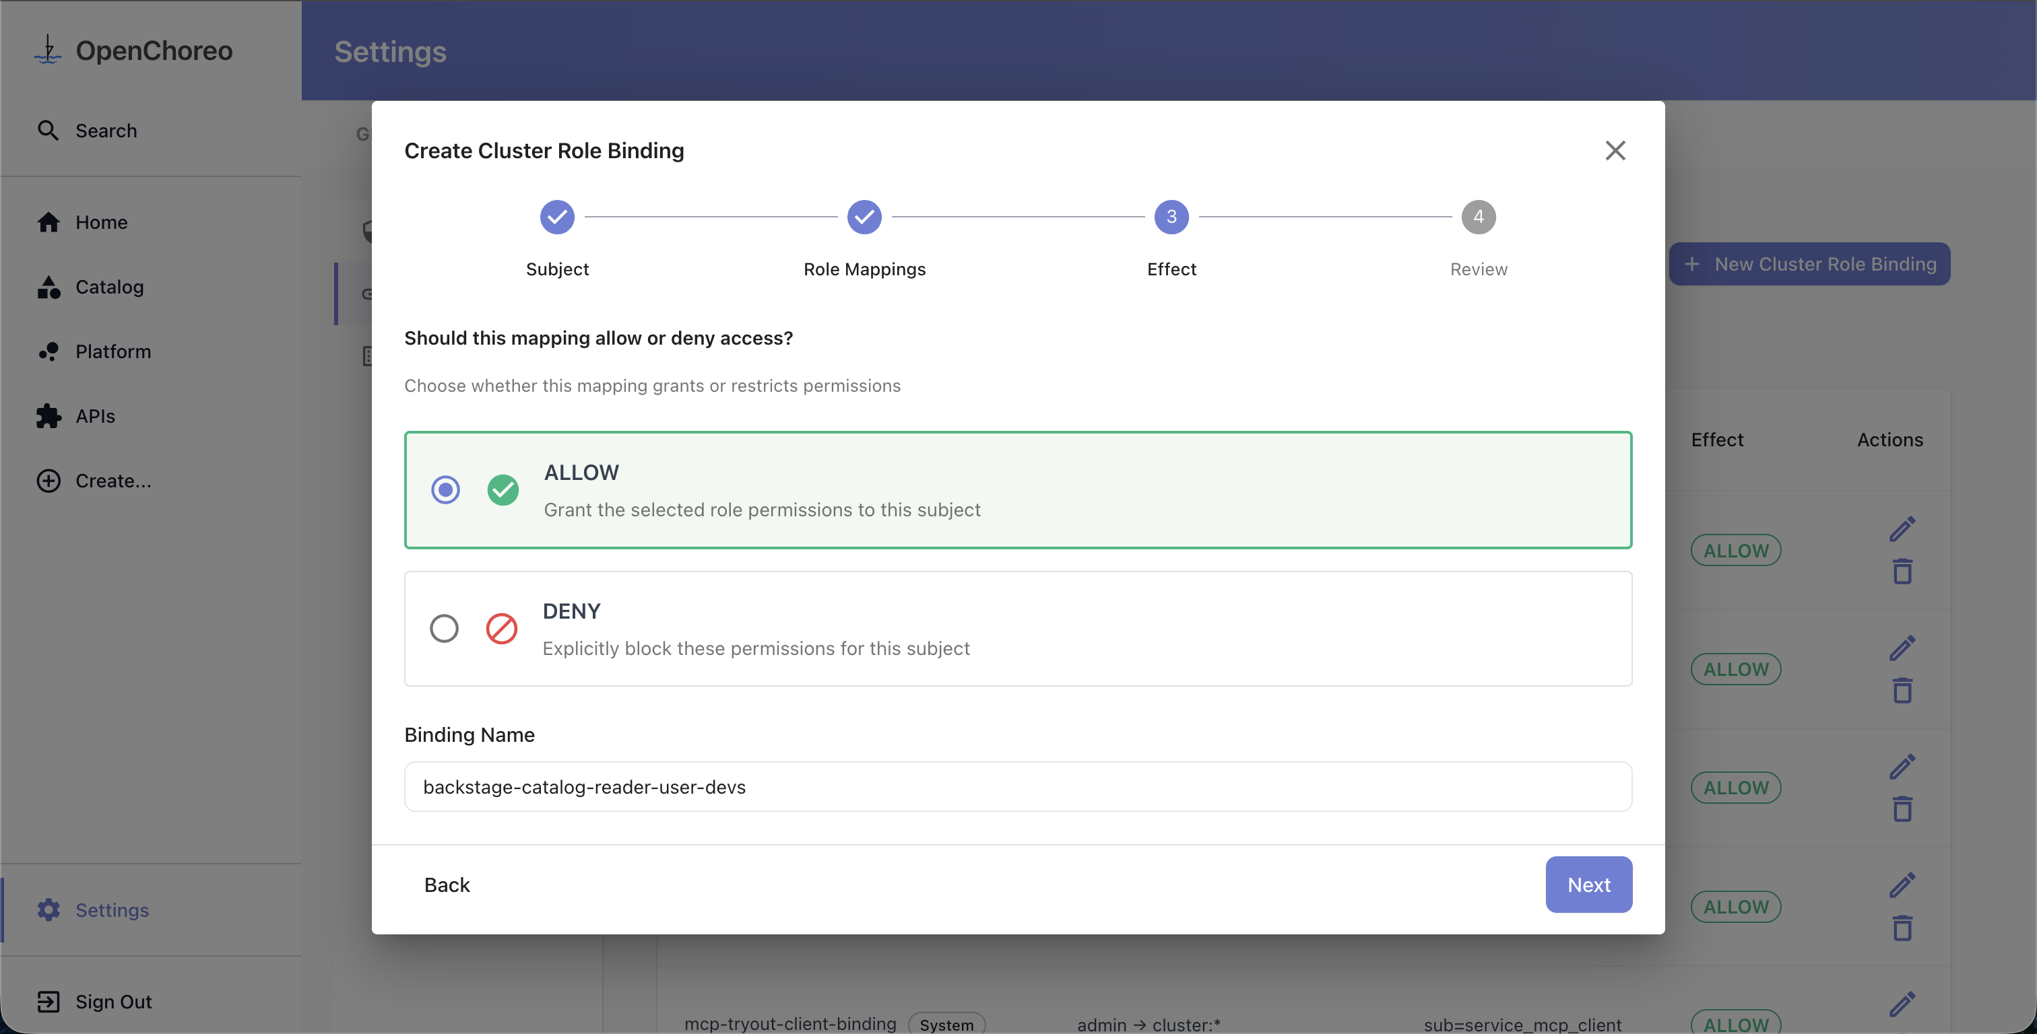Image resolution: width=2037 pixels, height=1034 pixels.
Task: Click the Create... plus icon
Action: pos(49,481)
